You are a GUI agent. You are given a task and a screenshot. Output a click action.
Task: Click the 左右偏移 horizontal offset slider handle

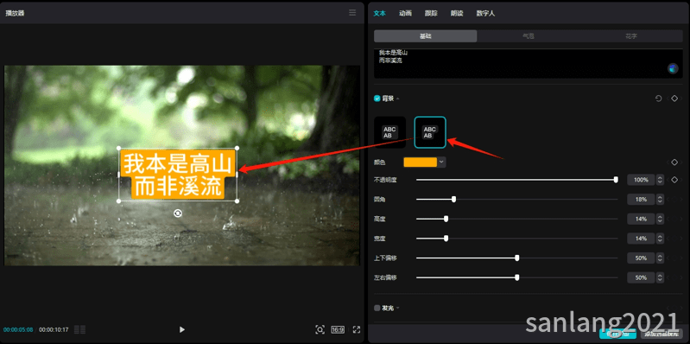tap(517, 277)
